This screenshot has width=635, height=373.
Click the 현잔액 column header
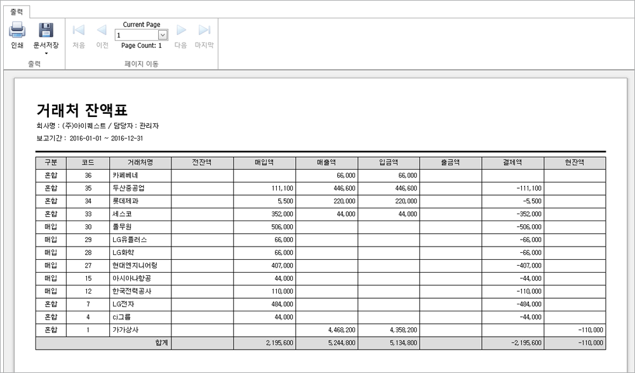575,163
